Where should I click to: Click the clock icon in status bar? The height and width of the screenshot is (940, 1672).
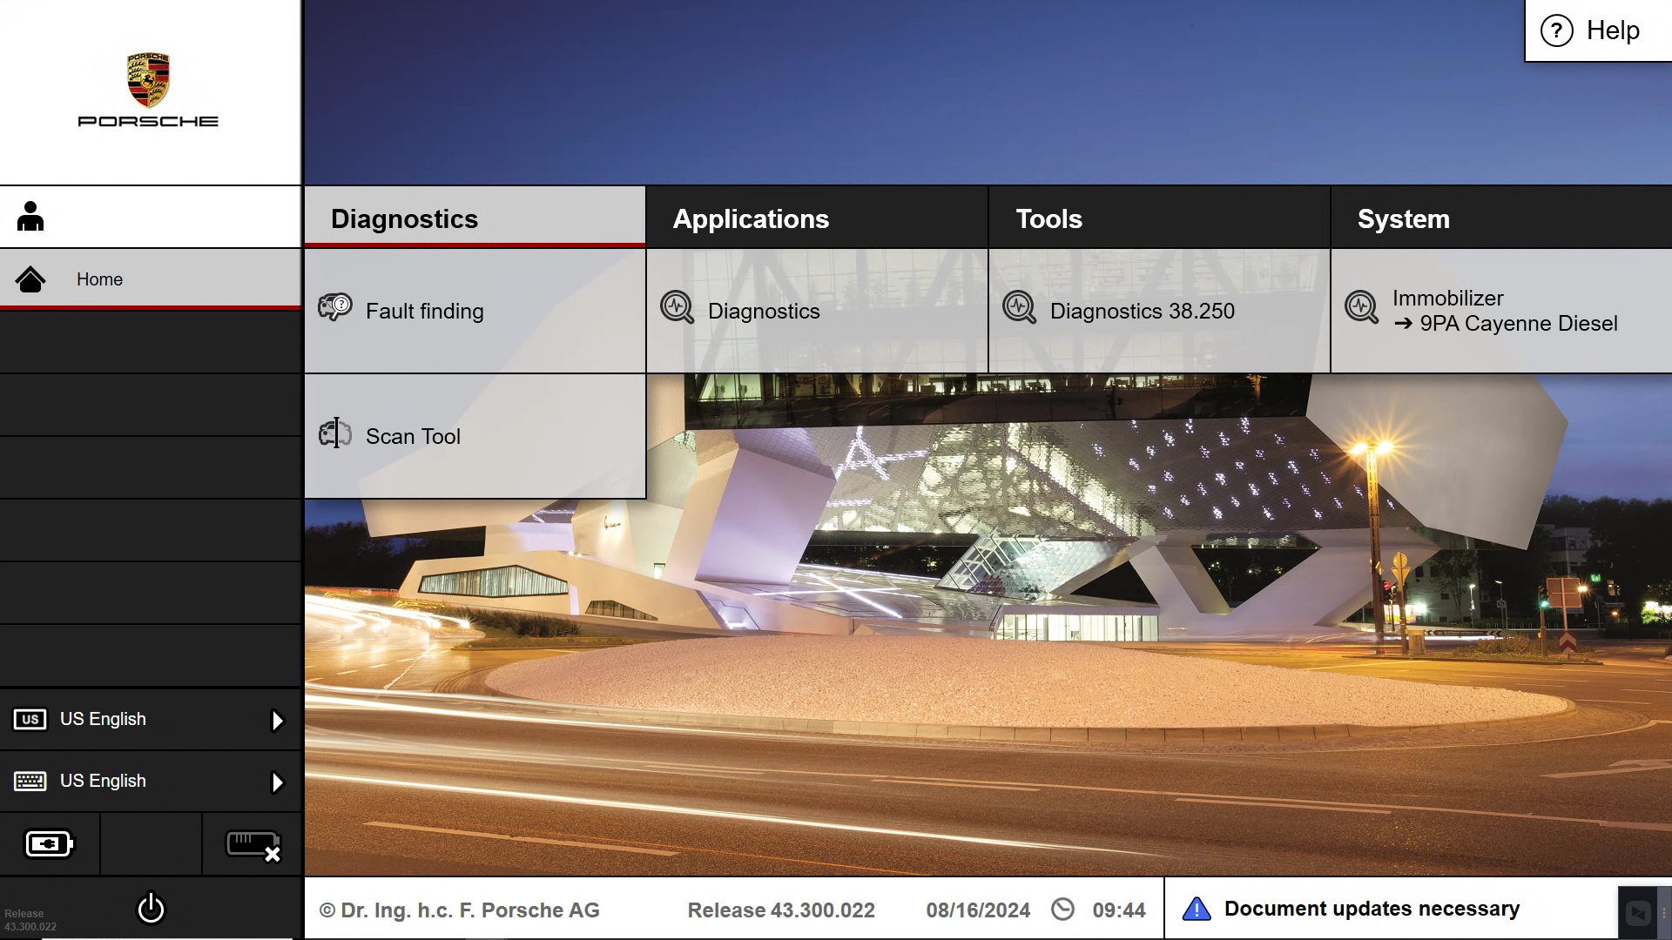pos(1062,910)
